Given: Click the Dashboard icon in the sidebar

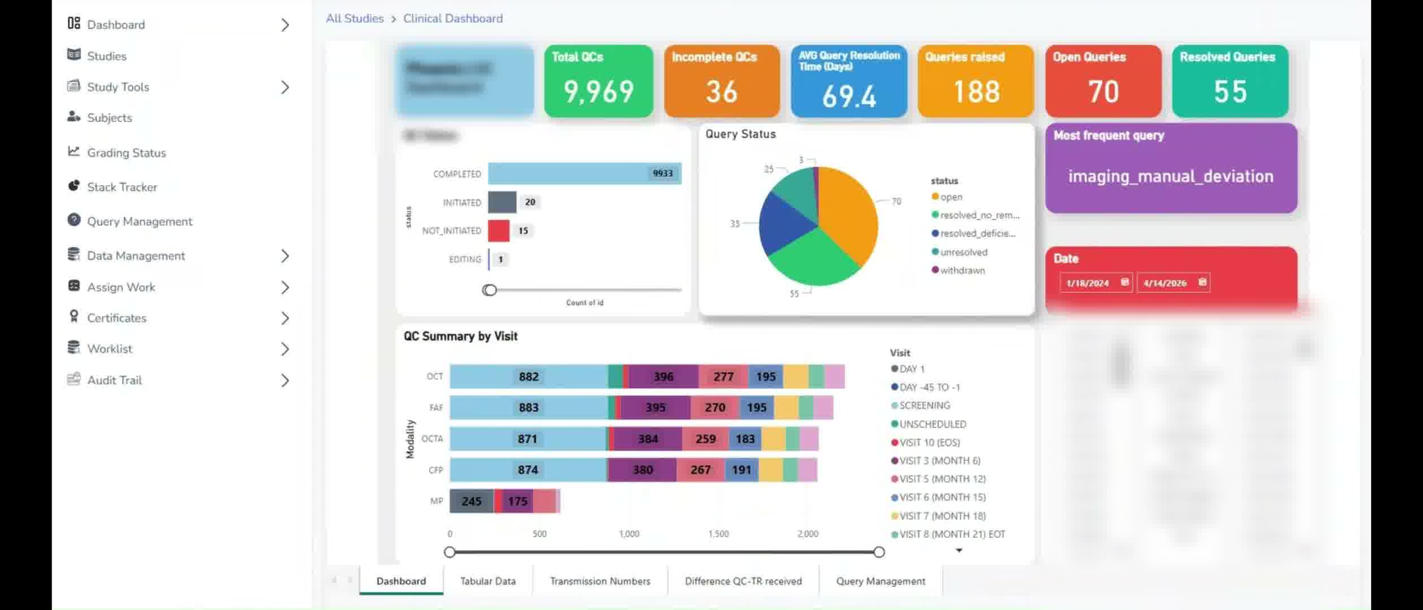Looking at the screenshot, I should click(x=74, y=24).
